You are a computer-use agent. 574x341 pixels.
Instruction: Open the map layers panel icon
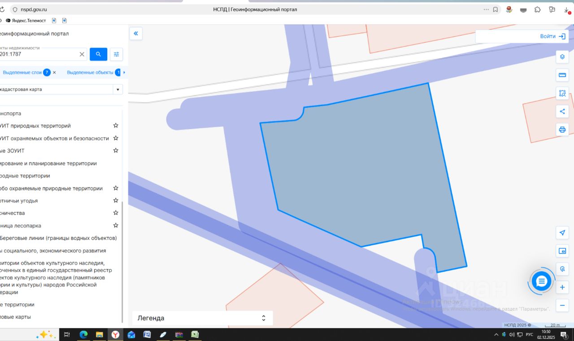pos(562,57)
